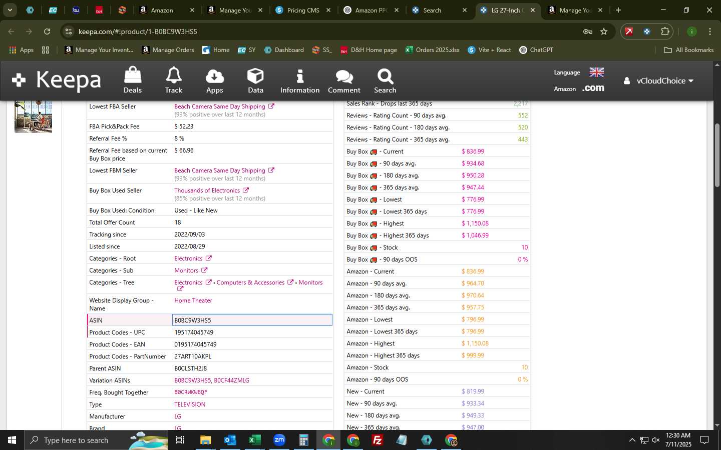Open the Keepa Search tool
The width and height of the screenshot is (721, 450).
(x=385, y=80)
